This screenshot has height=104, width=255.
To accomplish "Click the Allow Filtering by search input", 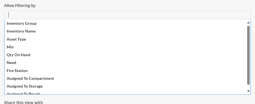I will [x=127, y=15].
